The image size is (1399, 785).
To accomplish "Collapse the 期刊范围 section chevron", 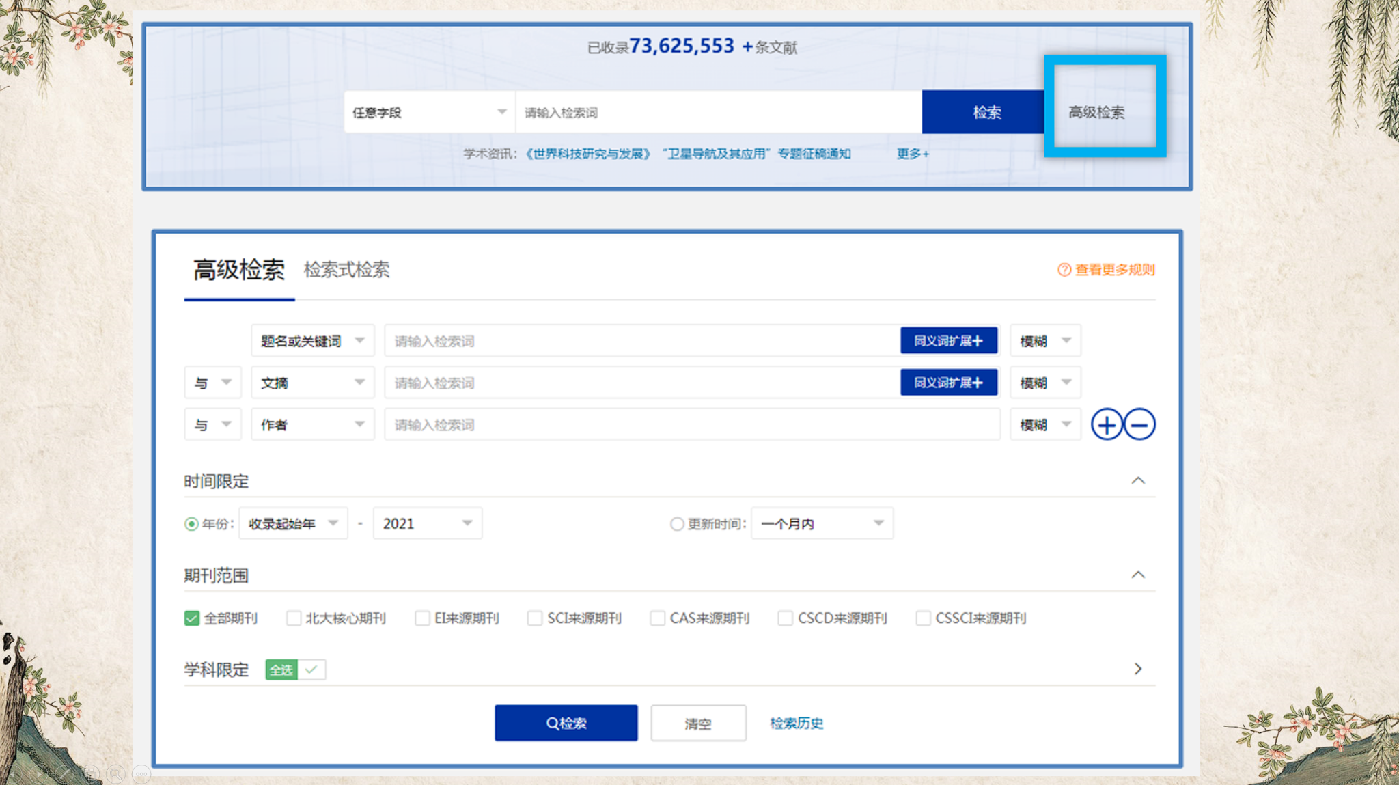I will [1138, 575].
